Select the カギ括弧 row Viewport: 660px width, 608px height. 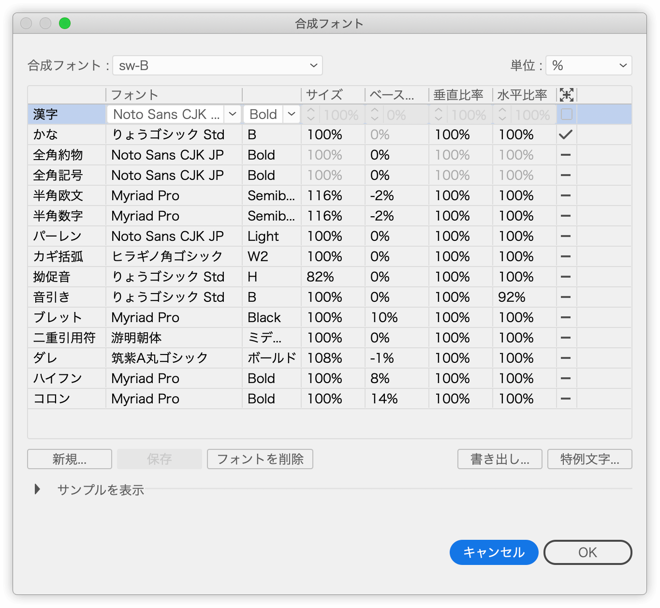(330, 256)
